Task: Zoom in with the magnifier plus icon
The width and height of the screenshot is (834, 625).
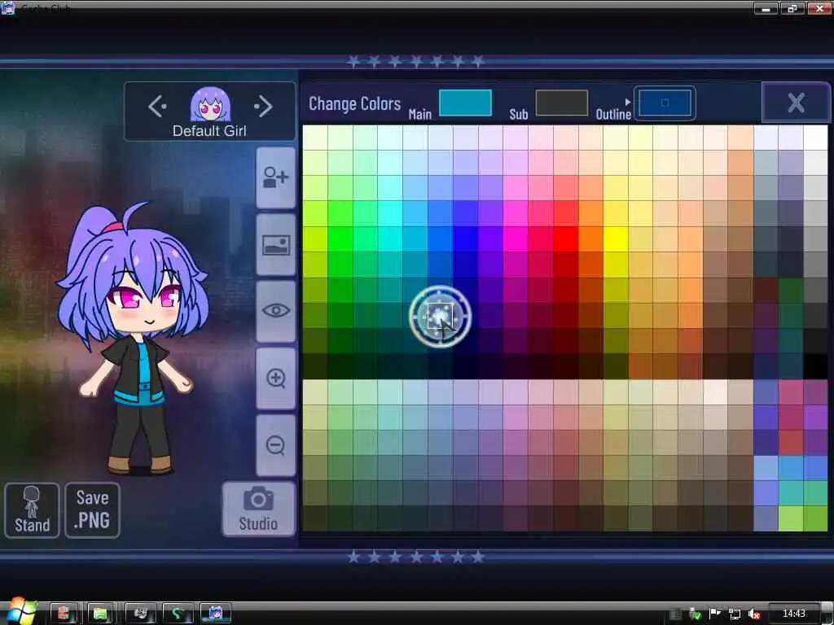Action: point(275,378)
